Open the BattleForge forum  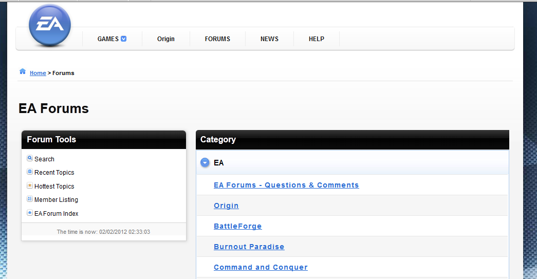click(x=238, y=226)
